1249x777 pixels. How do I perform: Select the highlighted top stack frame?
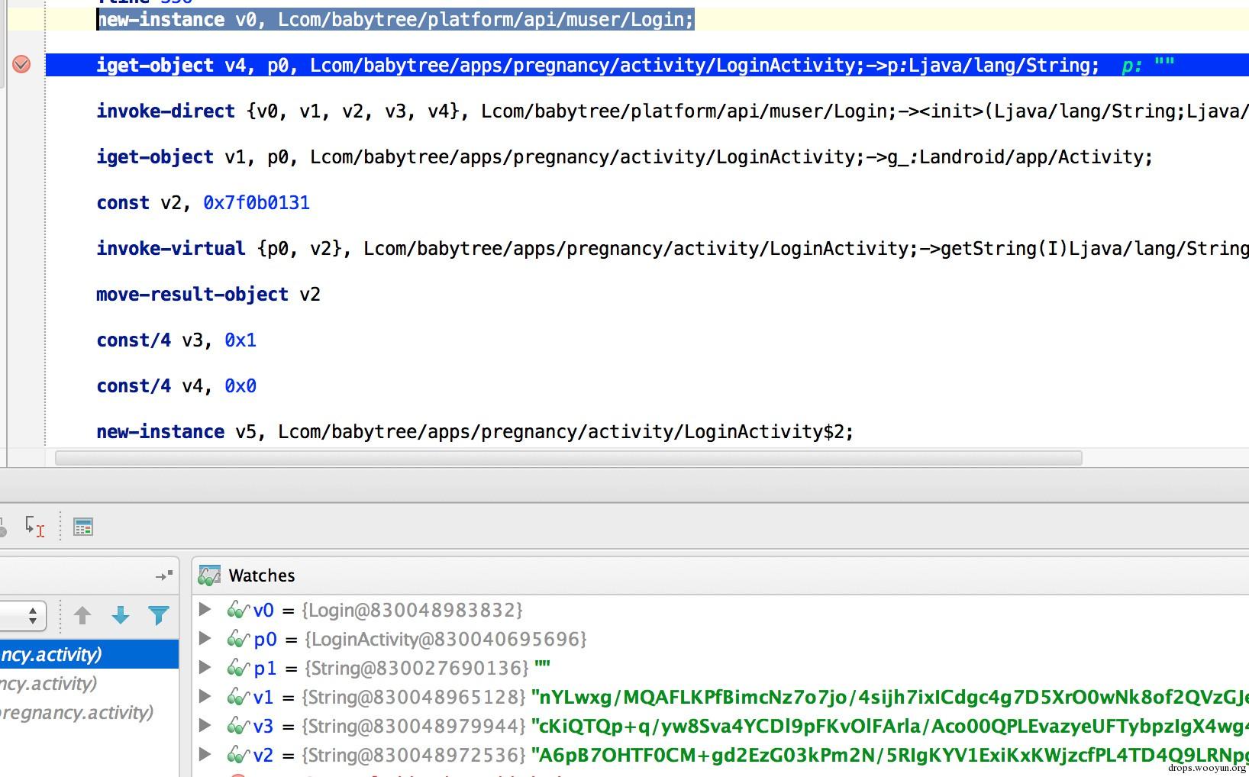(89, 654)
